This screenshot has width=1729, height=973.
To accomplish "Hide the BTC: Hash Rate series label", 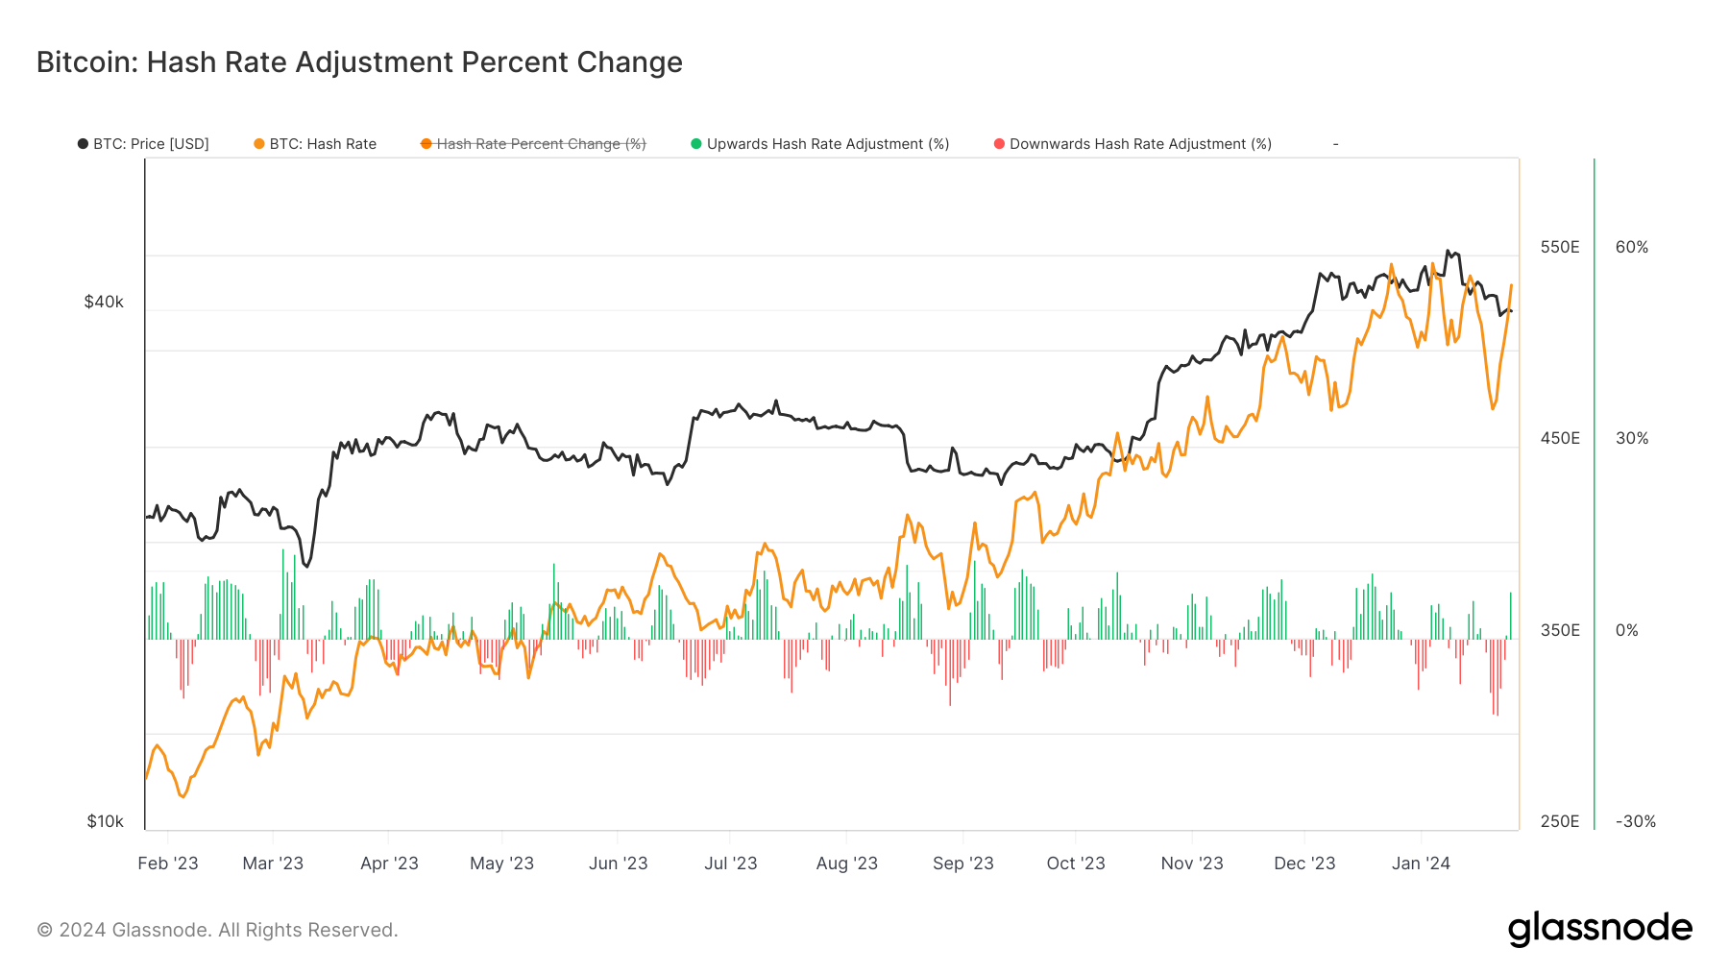I will [x=323, y=144].
